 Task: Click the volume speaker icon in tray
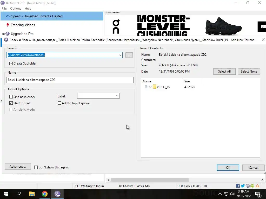[x=232, y=194]
